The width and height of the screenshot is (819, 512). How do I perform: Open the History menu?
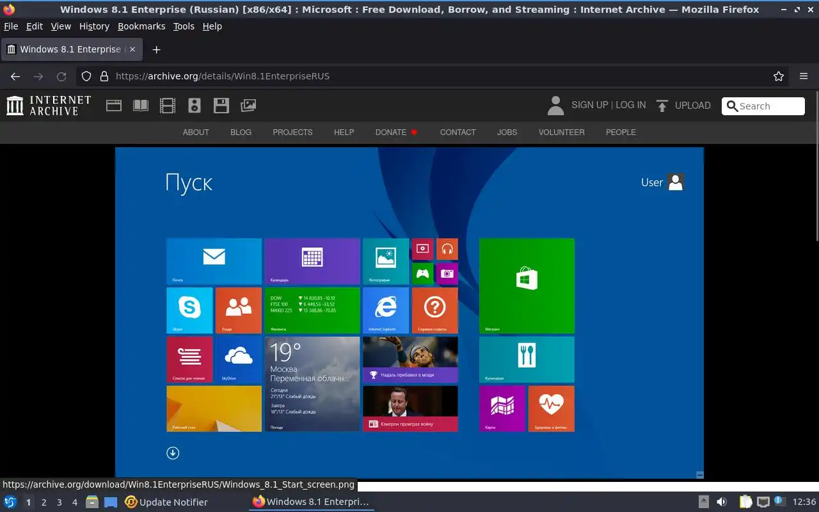[x=94, y=26]
